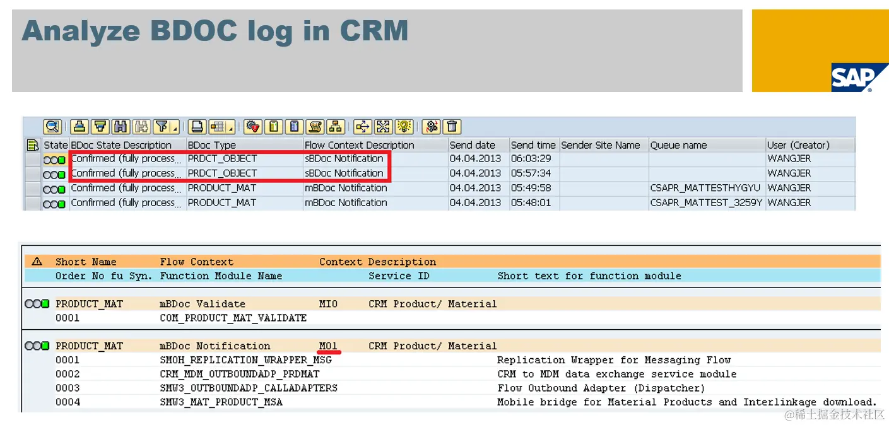Show BDoc errors with the red-arrow gear icon
This screenshot has height=425, width=889.
click(253, 127)
